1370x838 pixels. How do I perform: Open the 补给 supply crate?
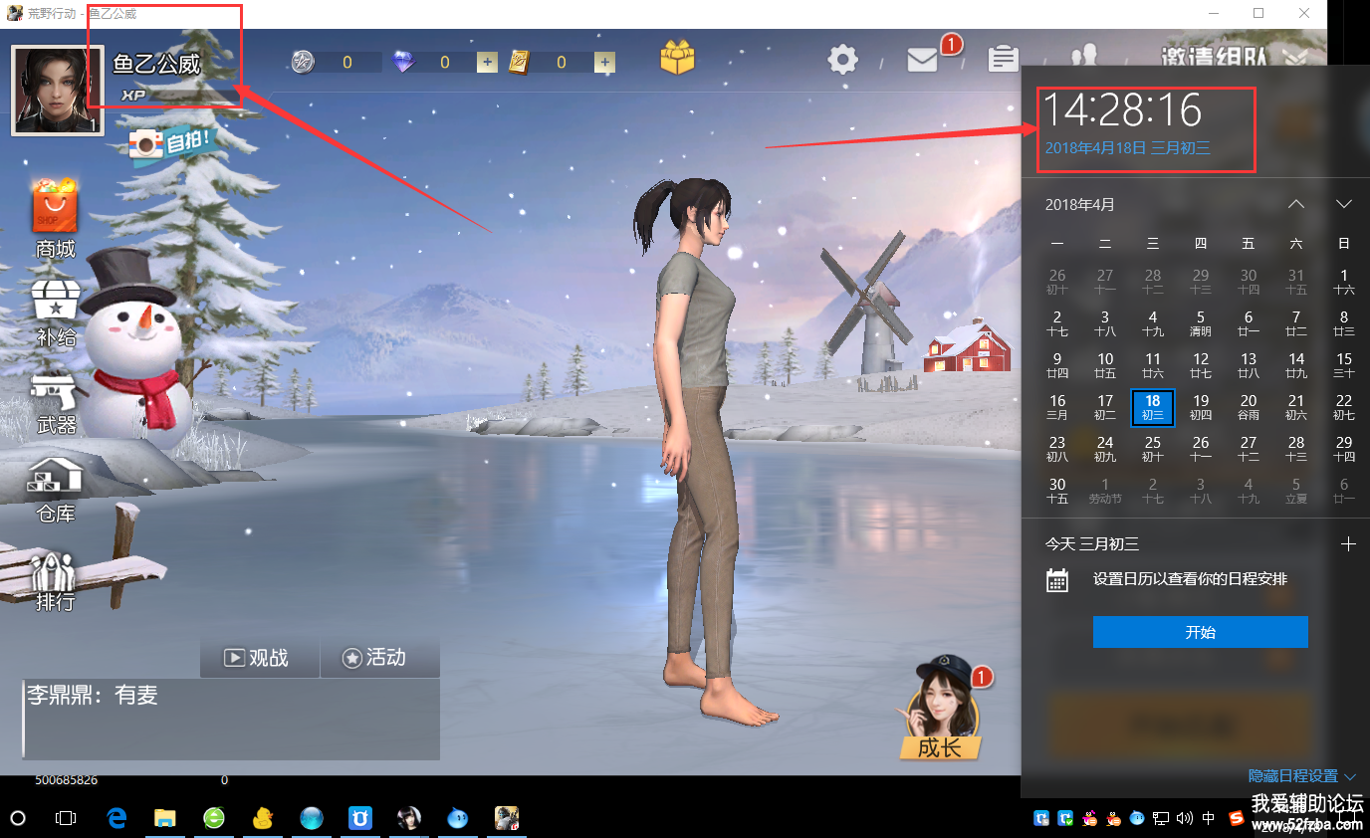[56, 313]
